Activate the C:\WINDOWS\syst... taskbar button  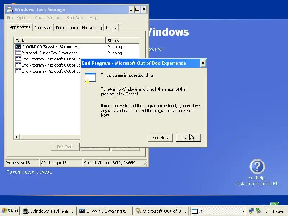coord(105,211)
